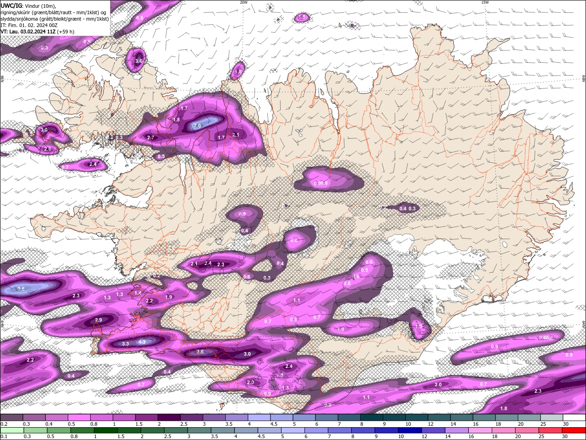
Task: Click the "20W" longitude label
Action: [244, 2]
